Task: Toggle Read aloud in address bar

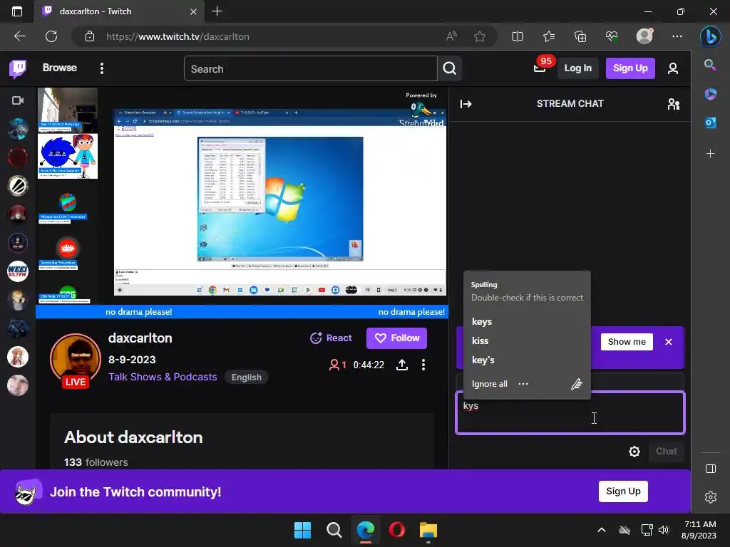Action: tap(451, 36)
